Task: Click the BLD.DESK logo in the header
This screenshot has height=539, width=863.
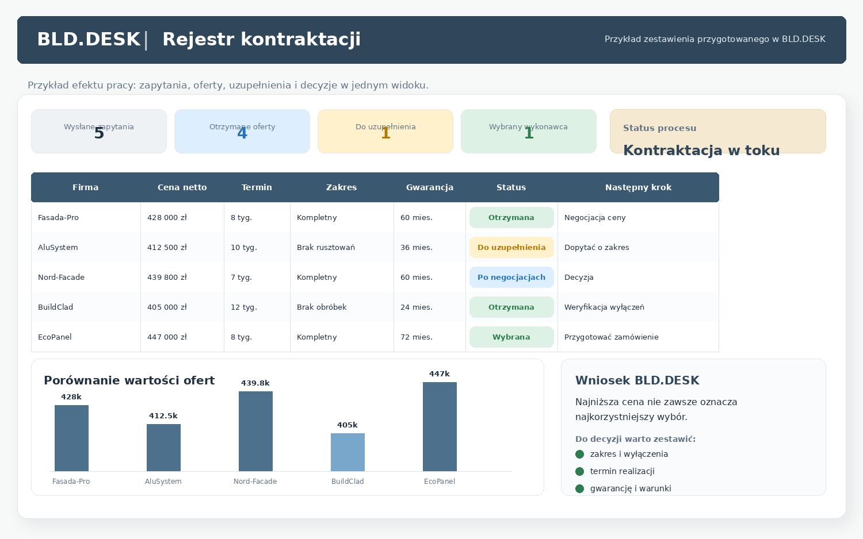Action: pyautogui.click(x=89, y=40)
